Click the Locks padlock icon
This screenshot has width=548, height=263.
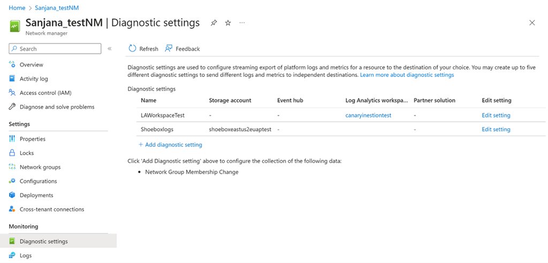coord(12,153)
